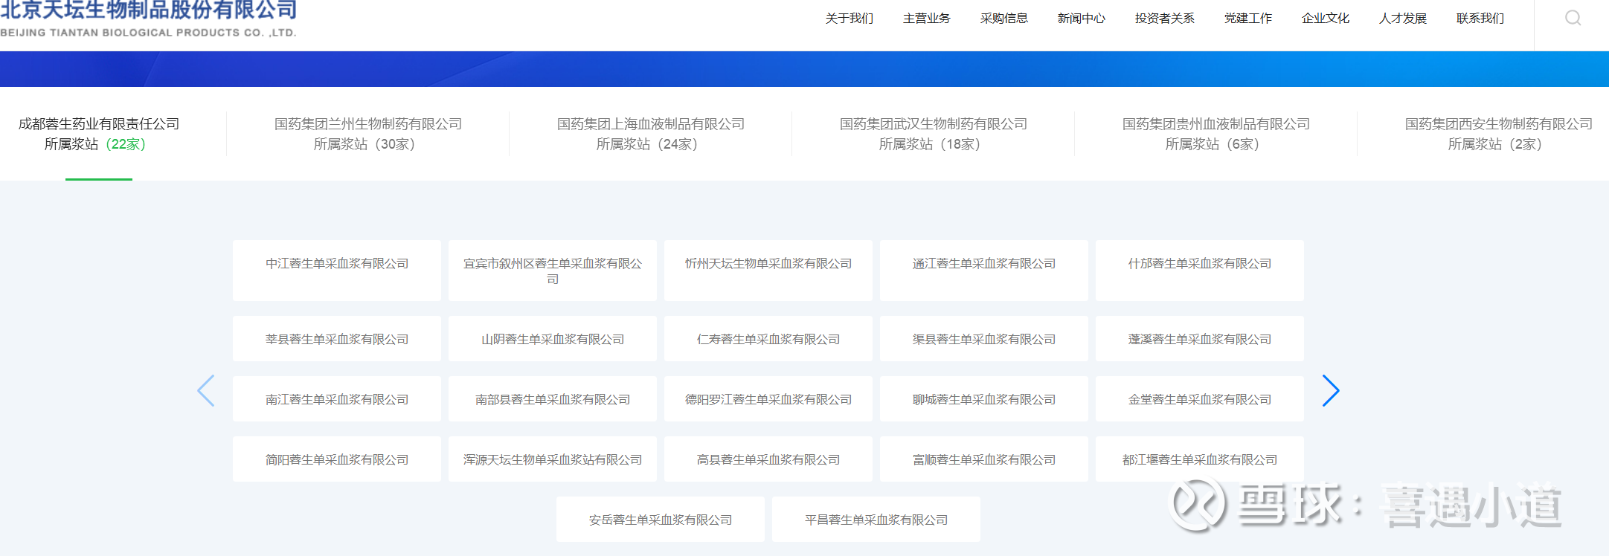This screenshot has width=1609, height=556.
Task: Switch to 国药集团上海血液制品有限公司 tab
Action: click(651, 134)
